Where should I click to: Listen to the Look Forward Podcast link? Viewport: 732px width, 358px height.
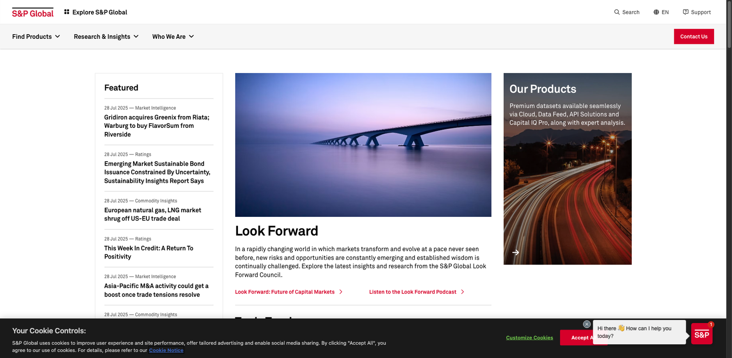413,292
